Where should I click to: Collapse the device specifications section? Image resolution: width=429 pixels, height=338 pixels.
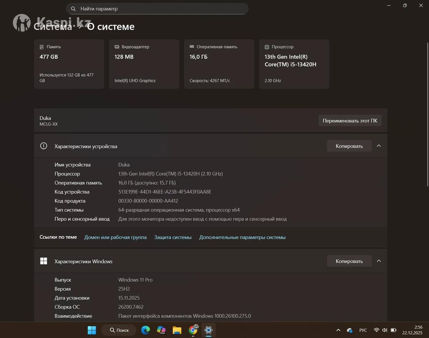[x=379, y=146]
